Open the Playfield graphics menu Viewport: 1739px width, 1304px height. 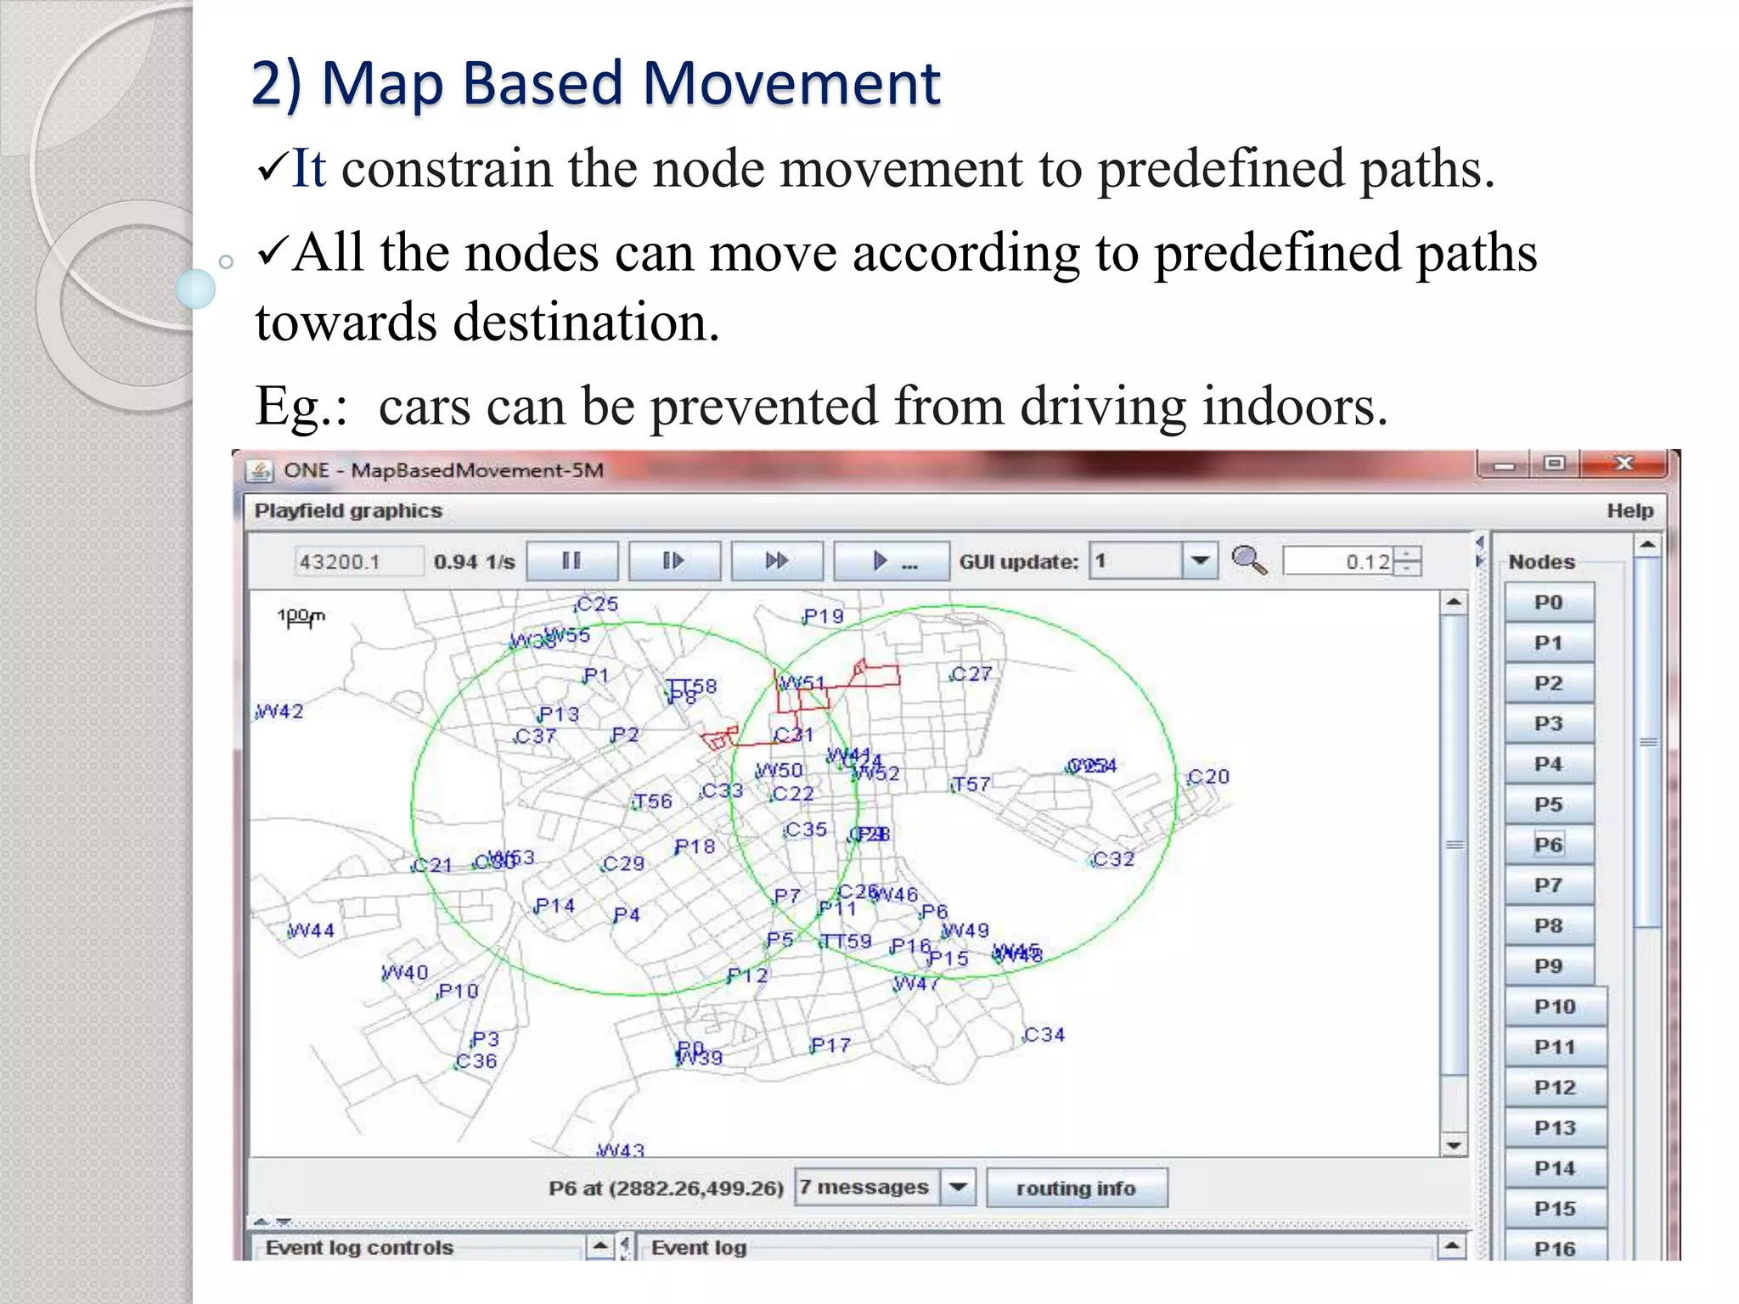(x=348, y=510)
